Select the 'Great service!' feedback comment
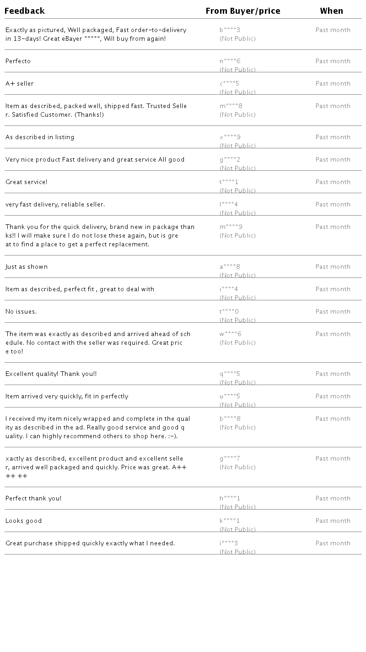 tap(27, 182)
